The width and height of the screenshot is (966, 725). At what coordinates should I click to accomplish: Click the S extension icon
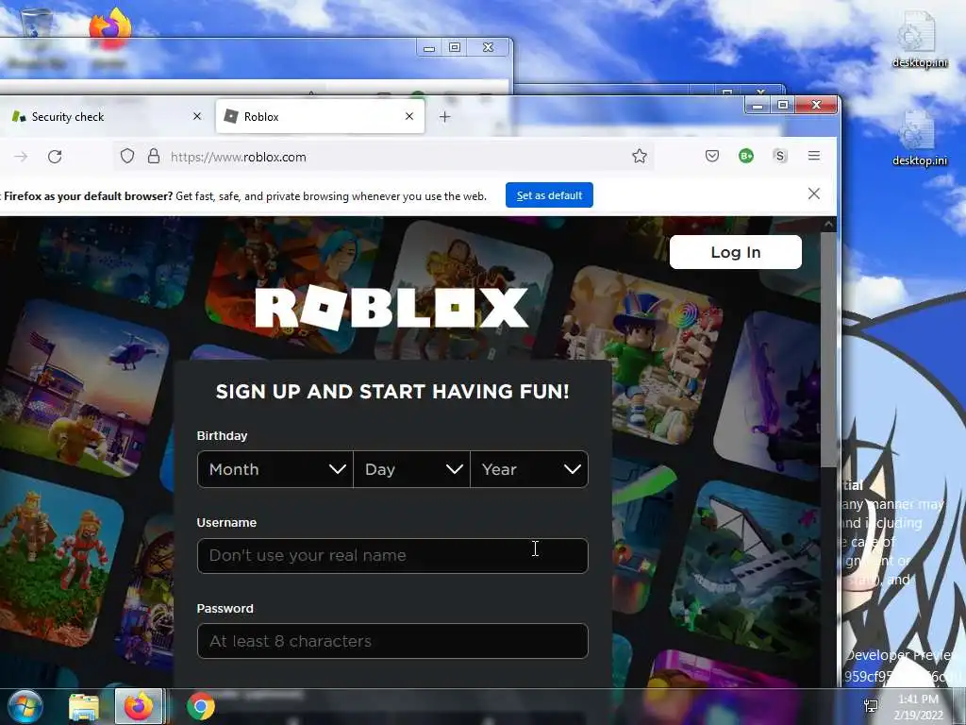tap(780, 156)
